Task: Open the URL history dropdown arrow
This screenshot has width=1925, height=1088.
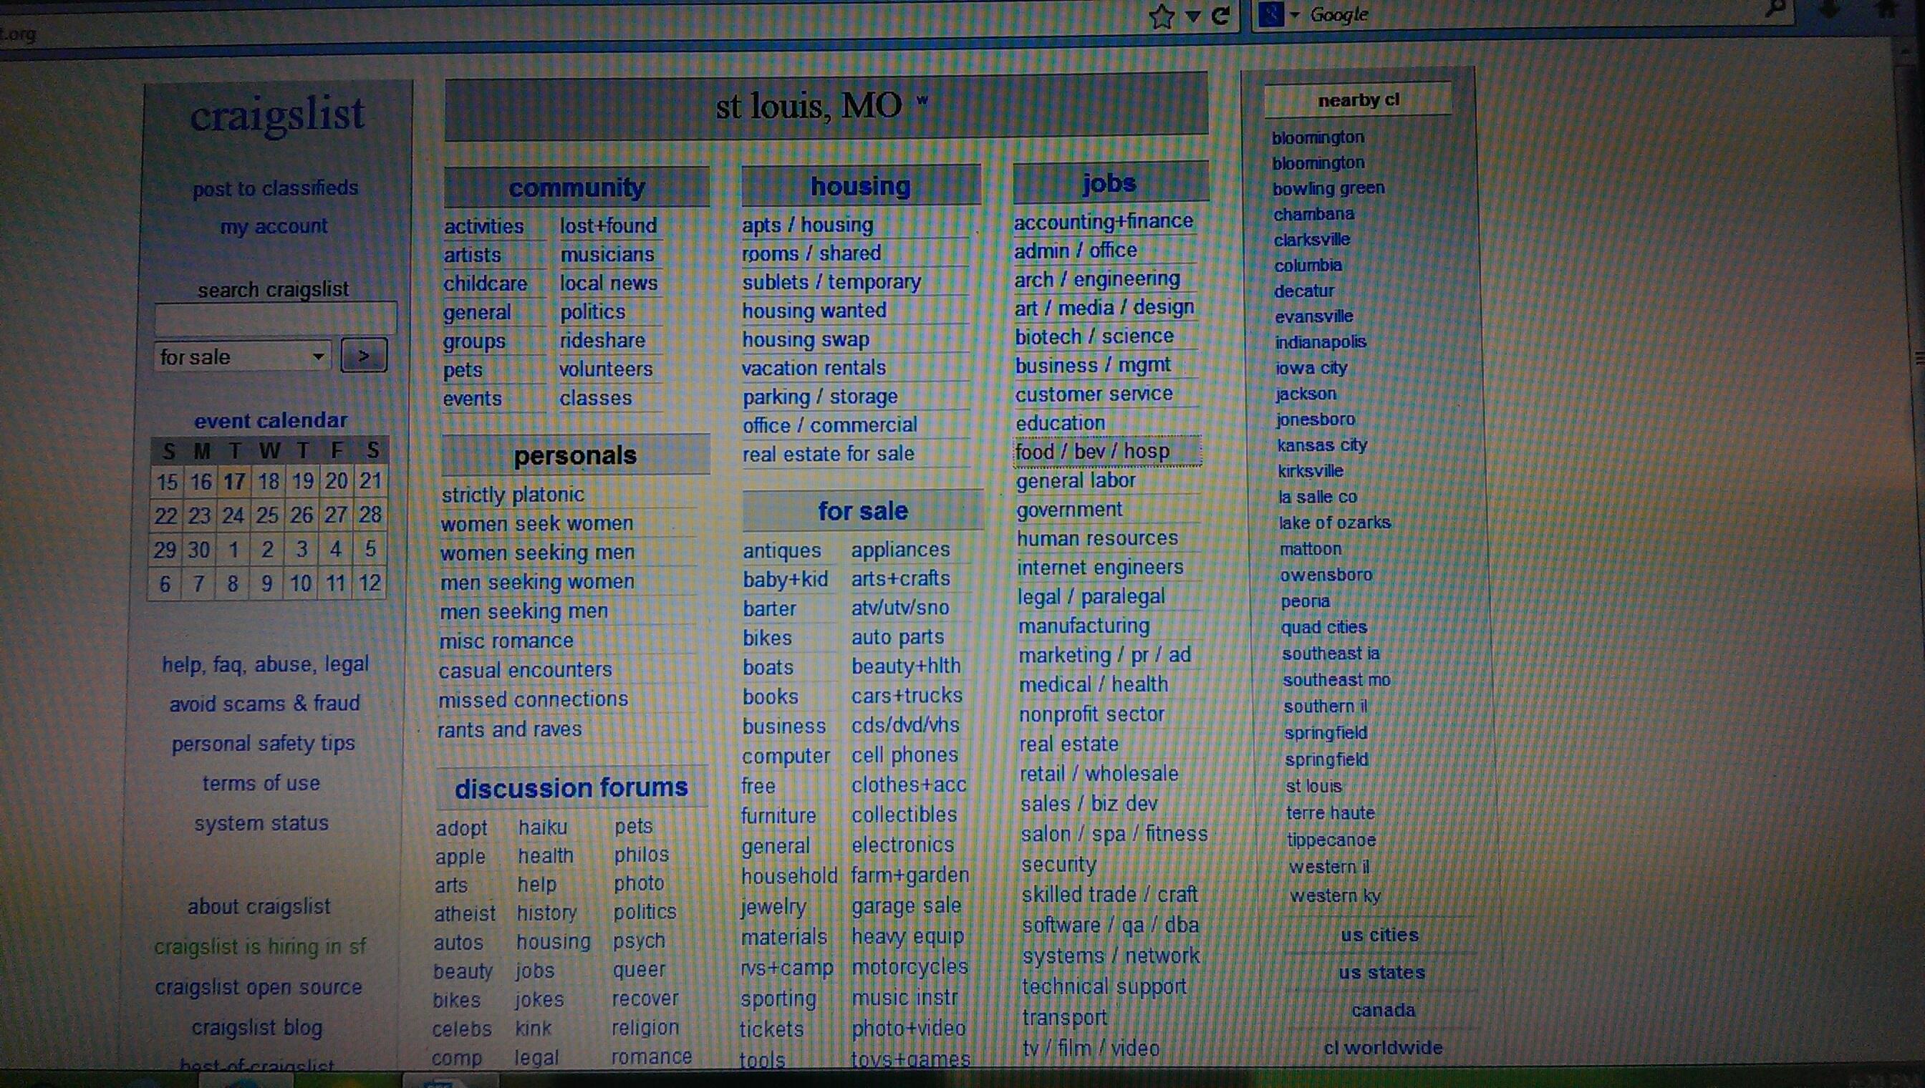Action: point(1193,17)
